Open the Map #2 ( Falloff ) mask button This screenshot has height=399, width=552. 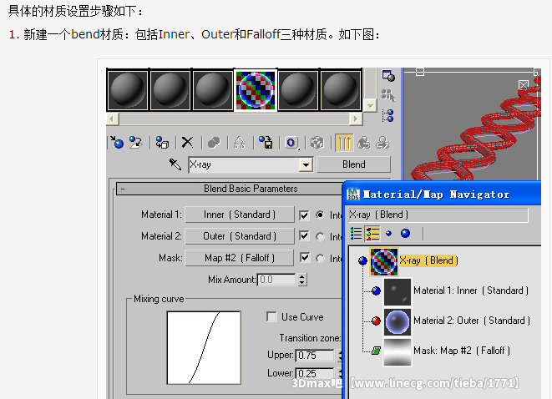pyautogui.click(x=240, y=258)
